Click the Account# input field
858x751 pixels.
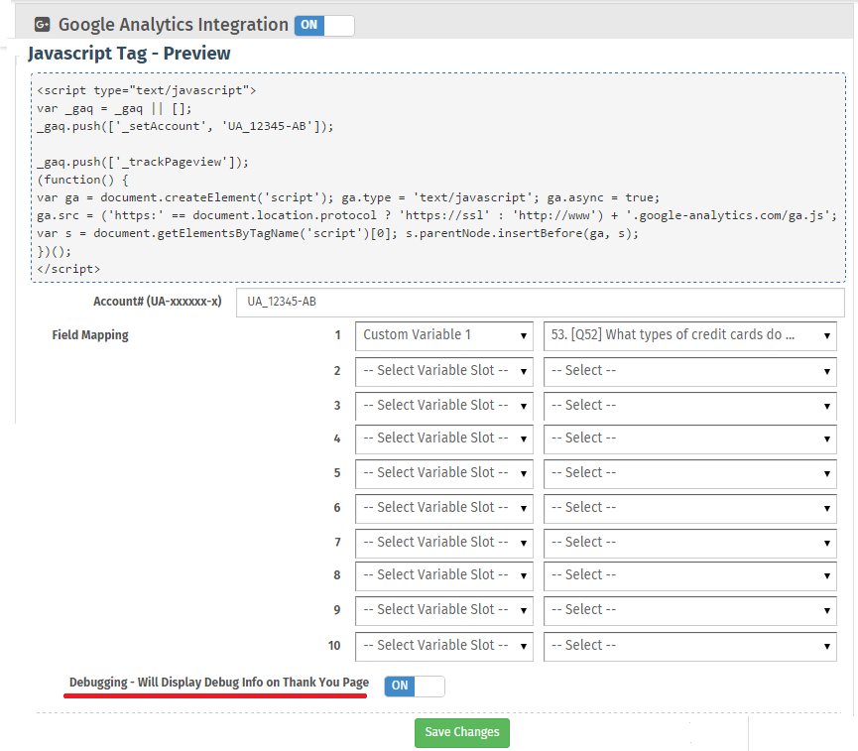pyautogui.click(x=540, y=303)
